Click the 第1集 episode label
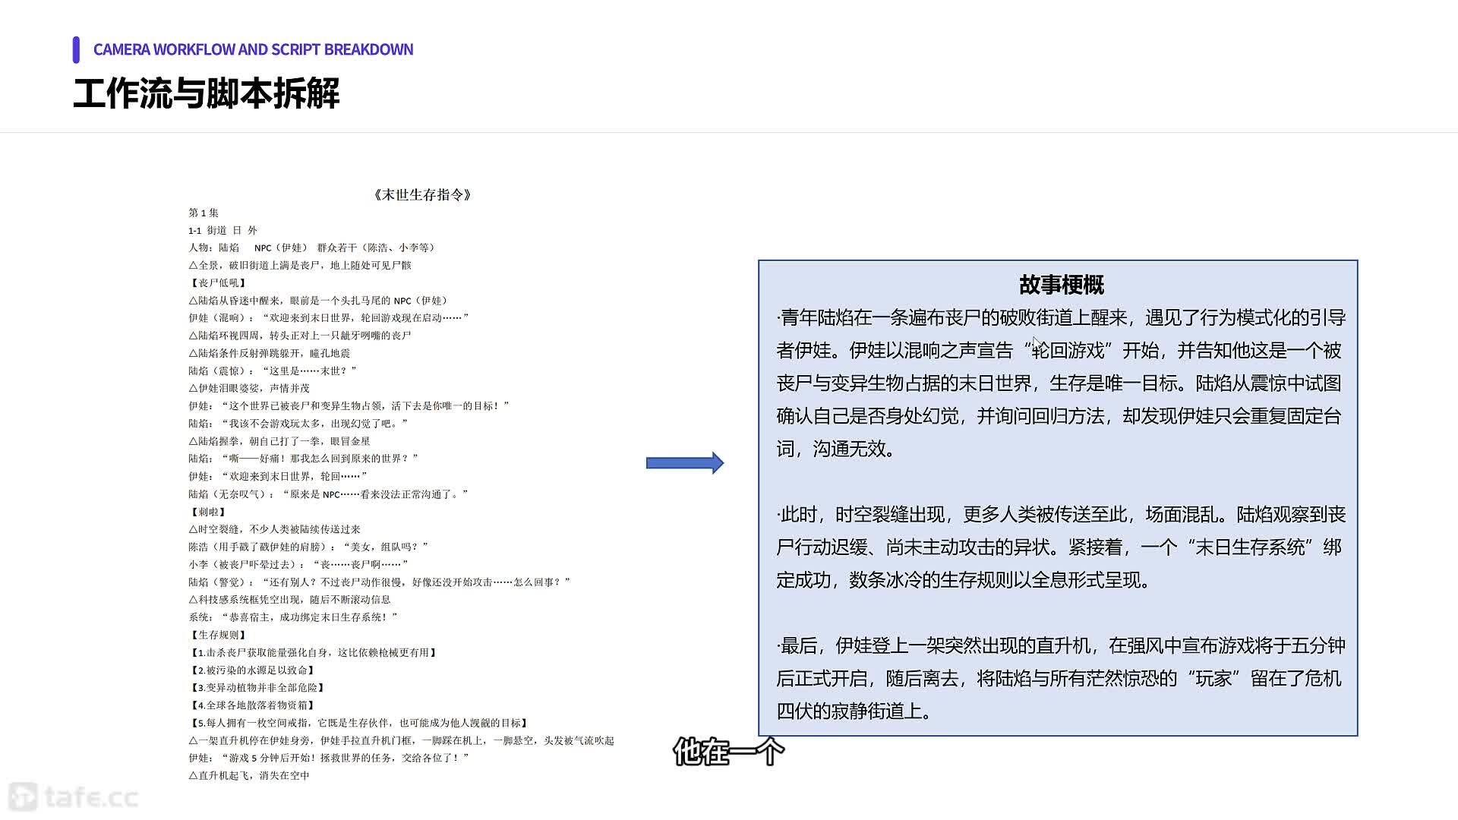Image resolution: width=1458 pixels, height=820 pixels. point(204,213)
